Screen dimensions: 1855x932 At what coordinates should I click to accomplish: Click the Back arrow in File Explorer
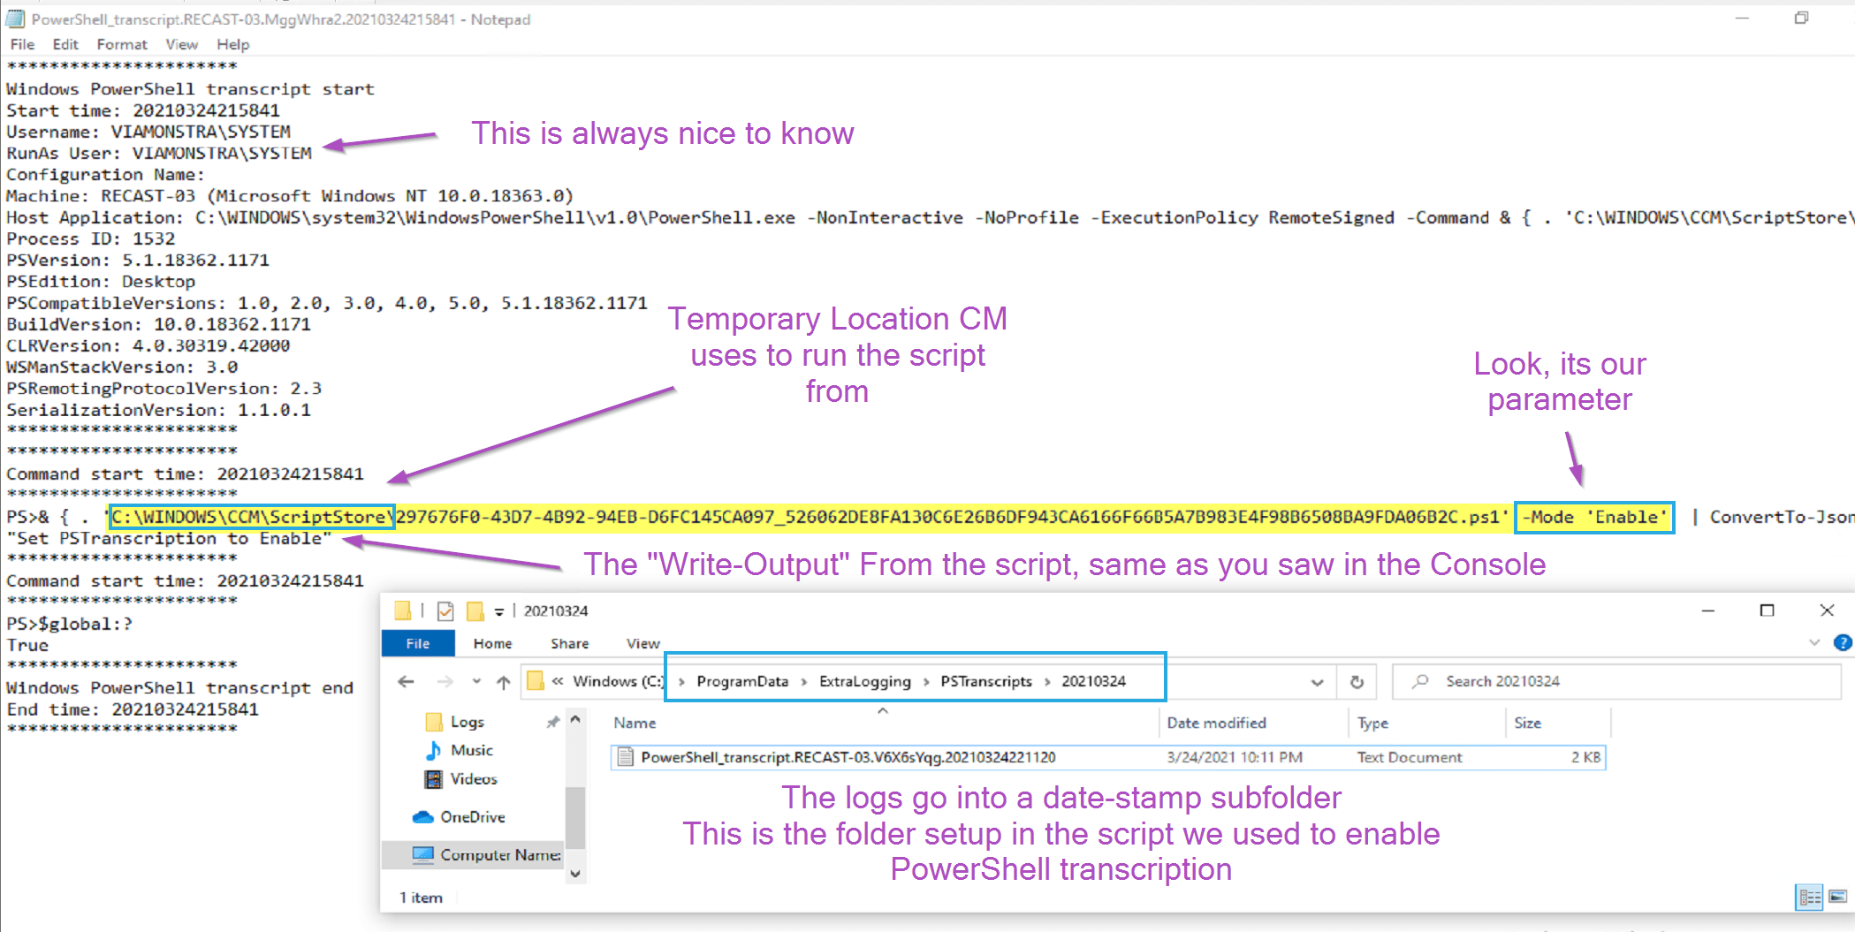pos(406,681)
